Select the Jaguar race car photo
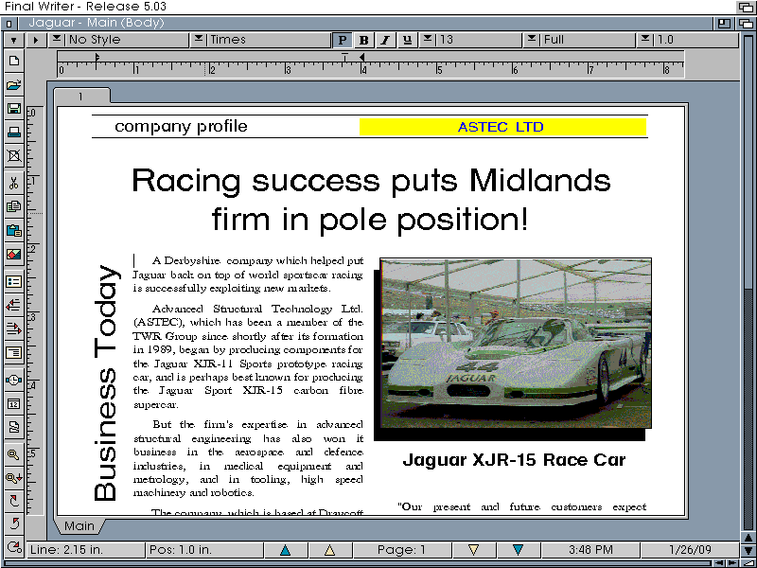The height and width of the screenshot is (568, 757). coord(516,344)
